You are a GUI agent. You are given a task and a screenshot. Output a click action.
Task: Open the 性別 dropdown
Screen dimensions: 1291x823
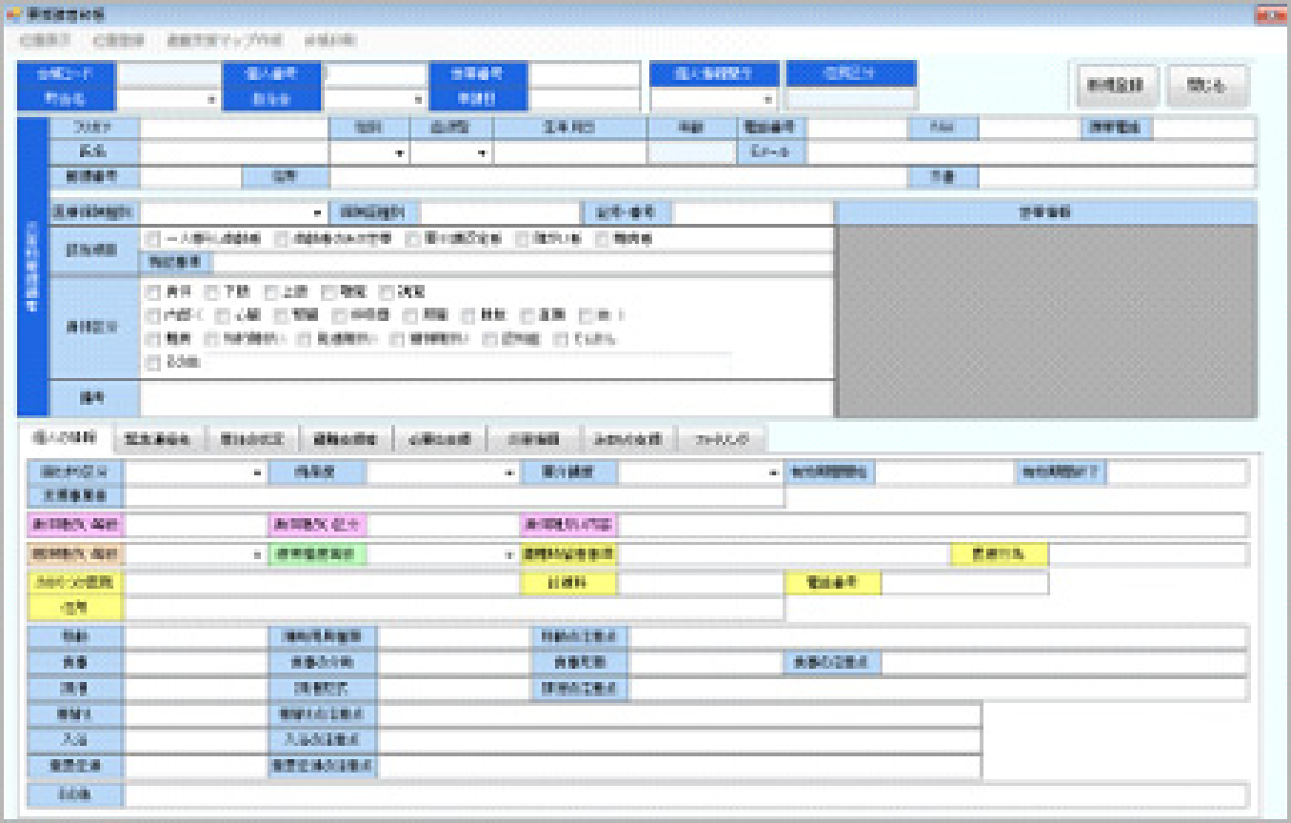pyautogui.click(x=401, y=153)
